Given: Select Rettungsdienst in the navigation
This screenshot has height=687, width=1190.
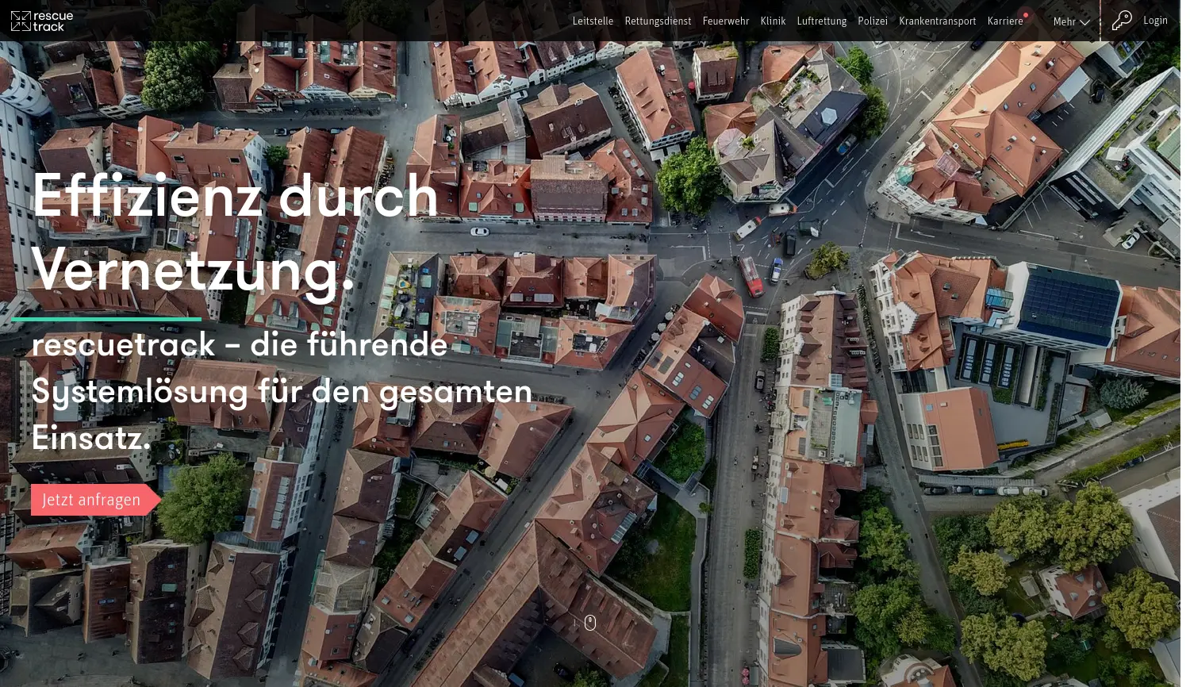Looking at the screenshot, I should pos(658,21).
